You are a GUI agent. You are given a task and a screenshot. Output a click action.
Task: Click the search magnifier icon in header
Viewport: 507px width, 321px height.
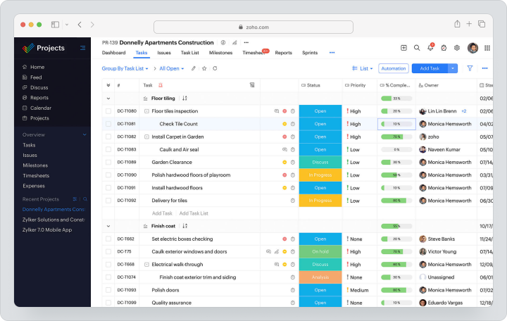(x=417, y=48)
